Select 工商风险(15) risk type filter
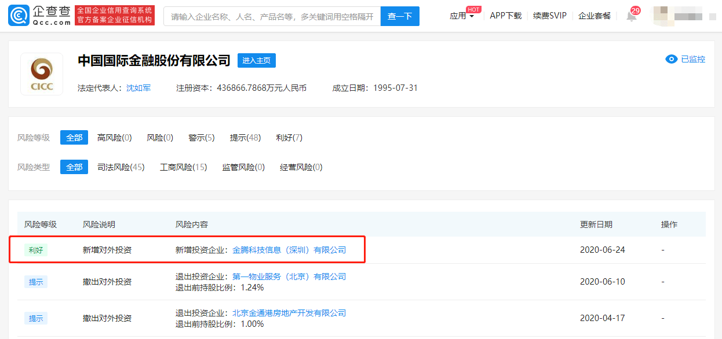722x339 pixels. 183,167
